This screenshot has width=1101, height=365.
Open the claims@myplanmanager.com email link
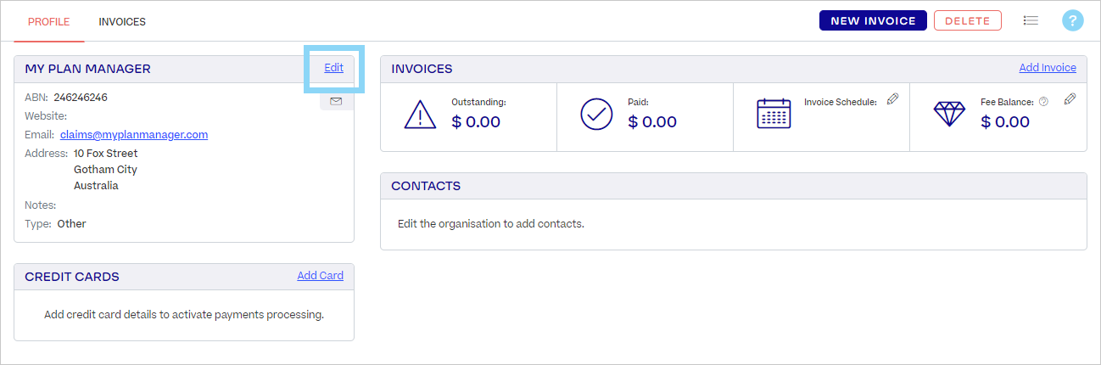(x=134, y=134)
